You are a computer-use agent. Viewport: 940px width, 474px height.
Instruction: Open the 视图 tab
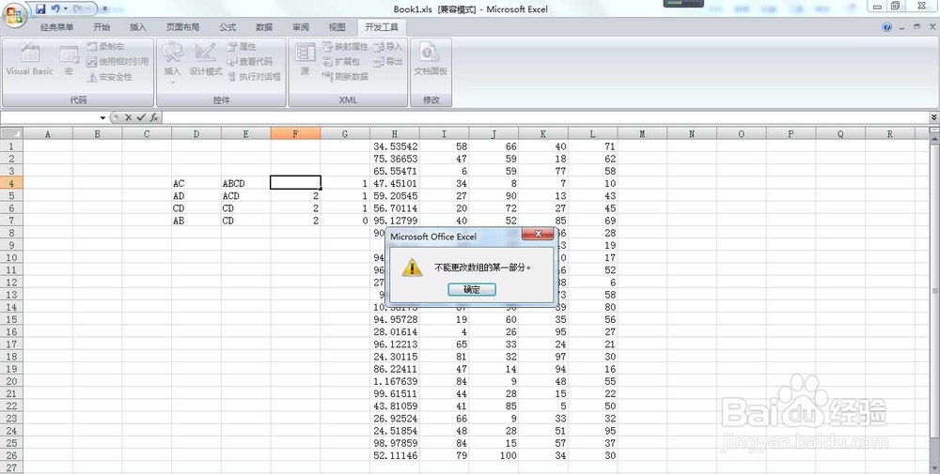[337, 27]
